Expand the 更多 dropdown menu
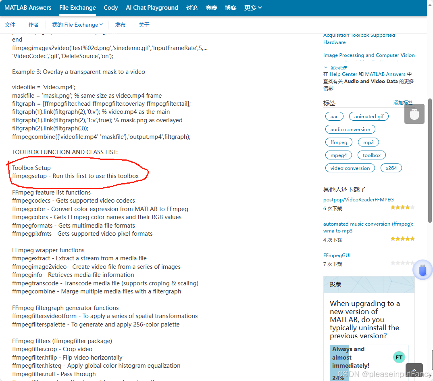 (x=253, y=8)
